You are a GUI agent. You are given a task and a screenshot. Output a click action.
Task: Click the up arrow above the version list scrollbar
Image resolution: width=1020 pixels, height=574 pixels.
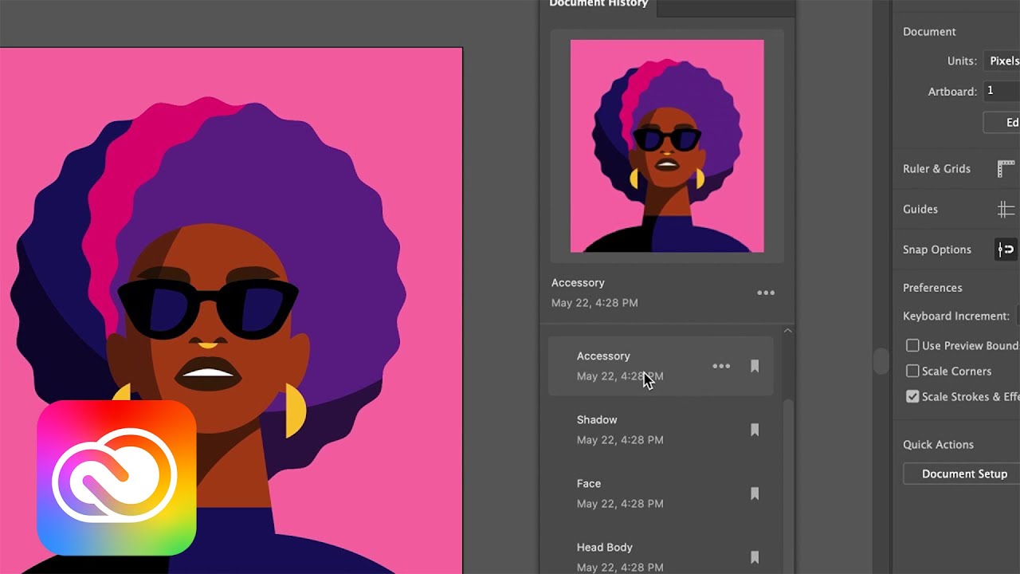[x=787, y=331]
